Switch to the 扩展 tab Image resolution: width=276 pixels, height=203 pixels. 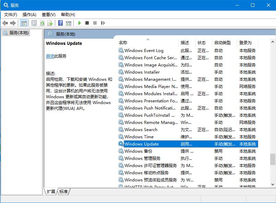tap(51, 192)
